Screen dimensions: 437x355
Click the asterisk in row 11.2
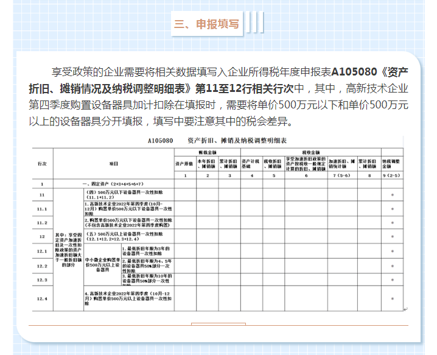click(393, 223)
